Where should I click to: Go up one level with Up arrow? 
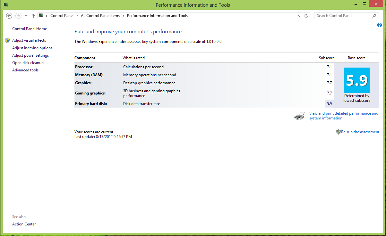[33, 16]
